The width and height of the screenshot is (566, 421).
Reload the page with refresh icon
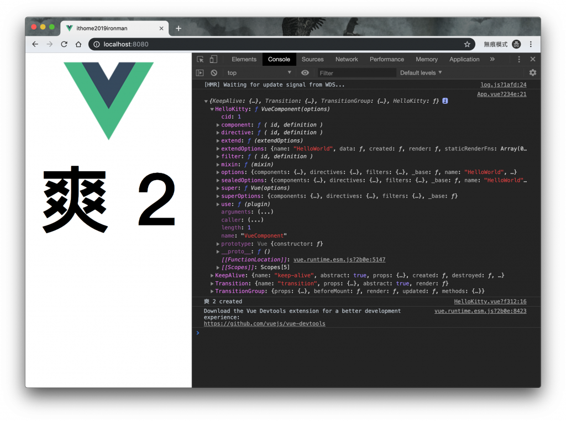click(64, 44)
